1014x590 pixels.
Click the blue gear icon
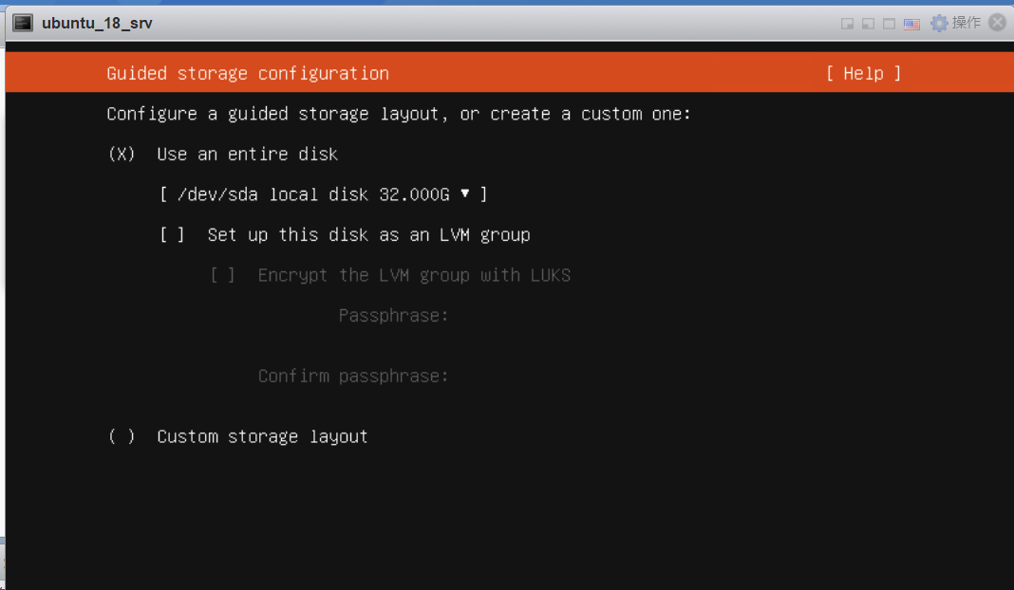coord(939,23)
